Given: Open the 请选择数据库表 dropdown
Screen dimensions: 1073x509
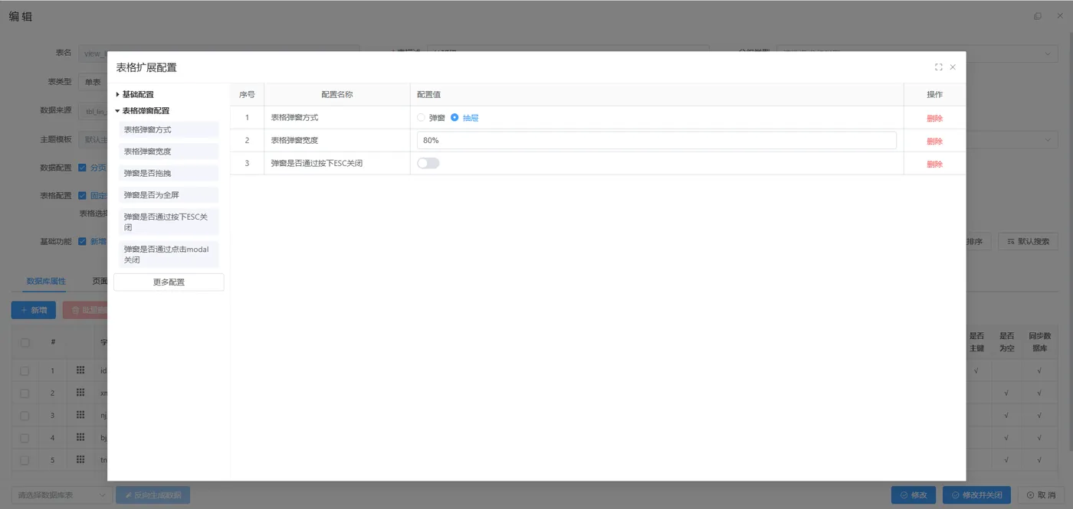Looking at the screenshot, I should coord(61,495).
